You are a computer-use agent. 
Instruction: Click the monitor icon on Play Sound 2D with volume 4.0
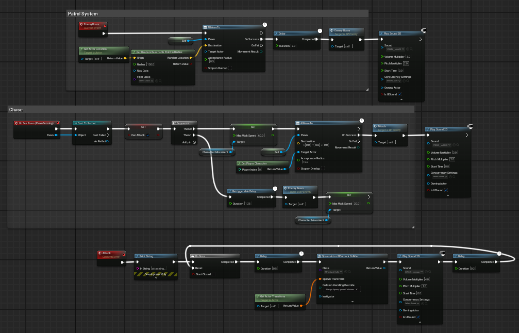tap(442, 254)
